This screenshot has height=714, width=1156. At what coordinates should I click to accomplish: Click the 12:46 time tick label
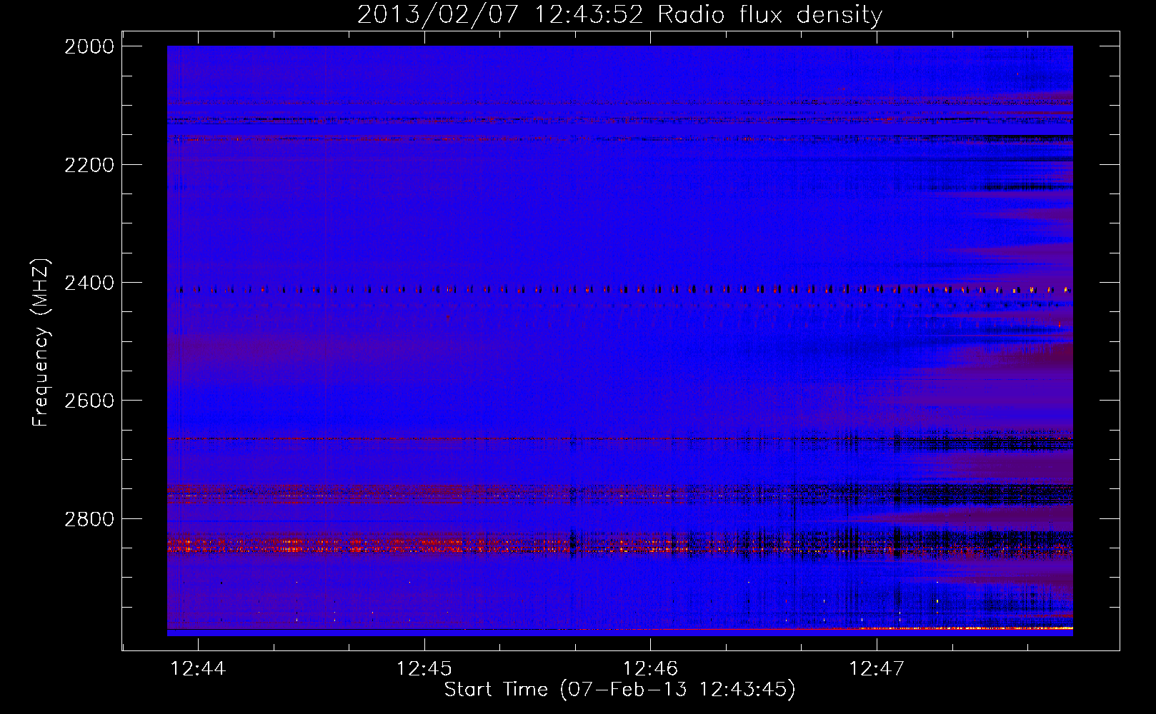tap(650, 669)
